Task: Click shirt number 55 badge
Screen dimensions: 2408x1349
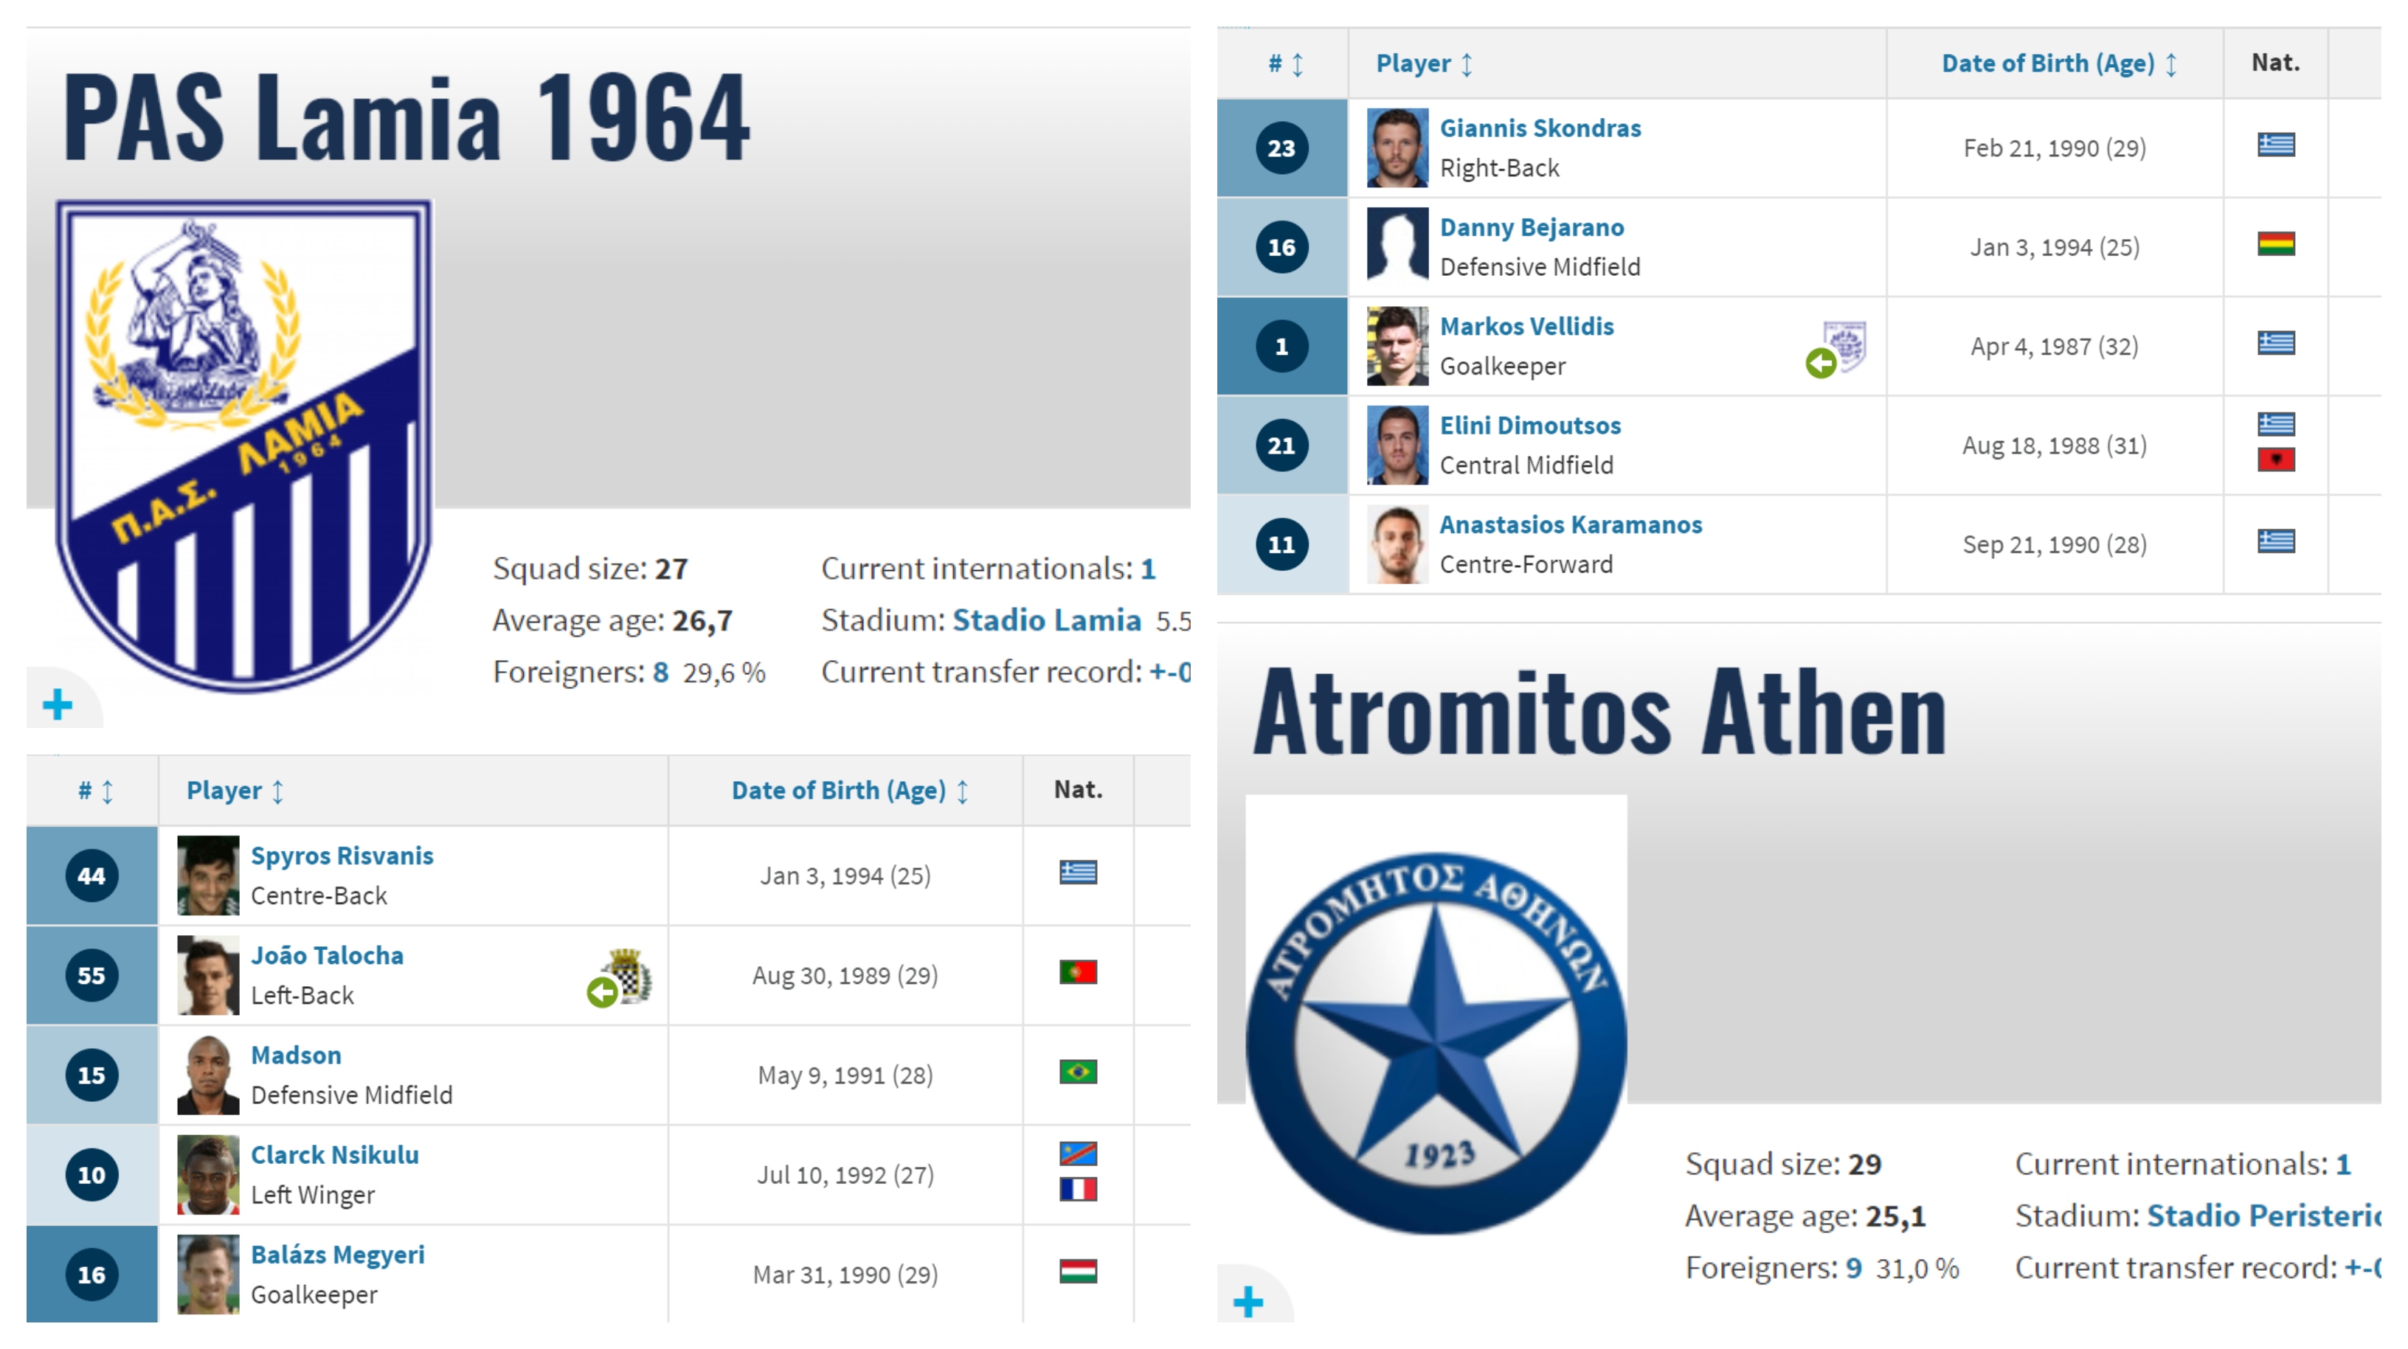Action: tap(91, 975)
